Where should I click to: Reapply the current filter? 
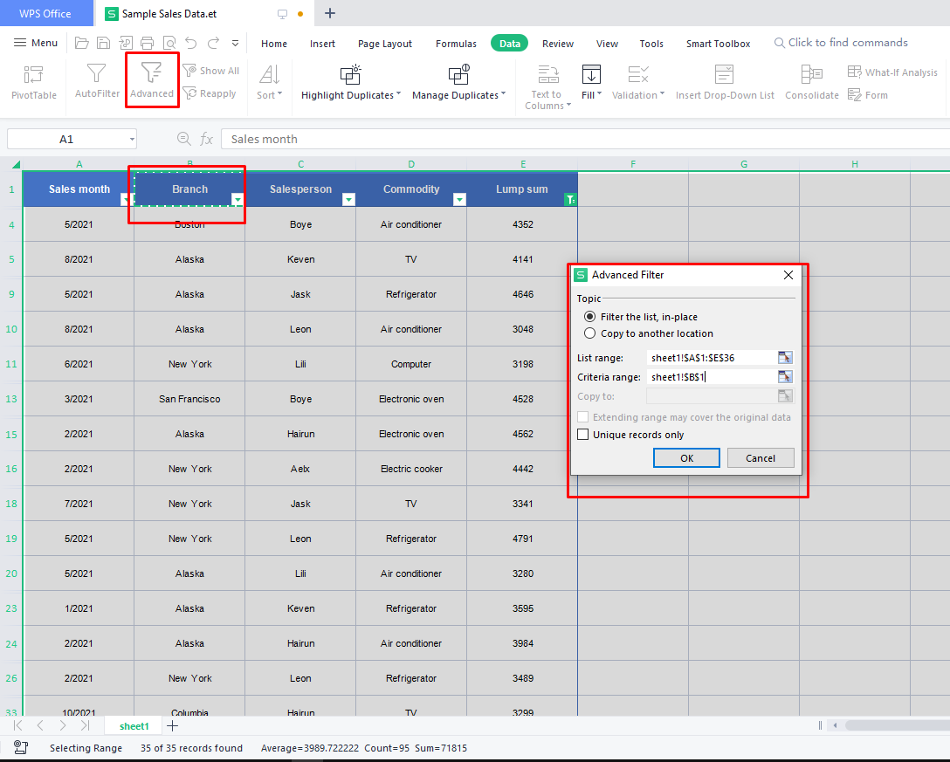[210, 93]
